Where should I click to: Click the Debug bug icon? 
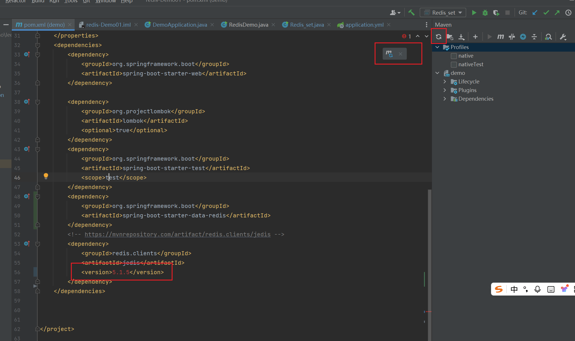coord(485,13)
